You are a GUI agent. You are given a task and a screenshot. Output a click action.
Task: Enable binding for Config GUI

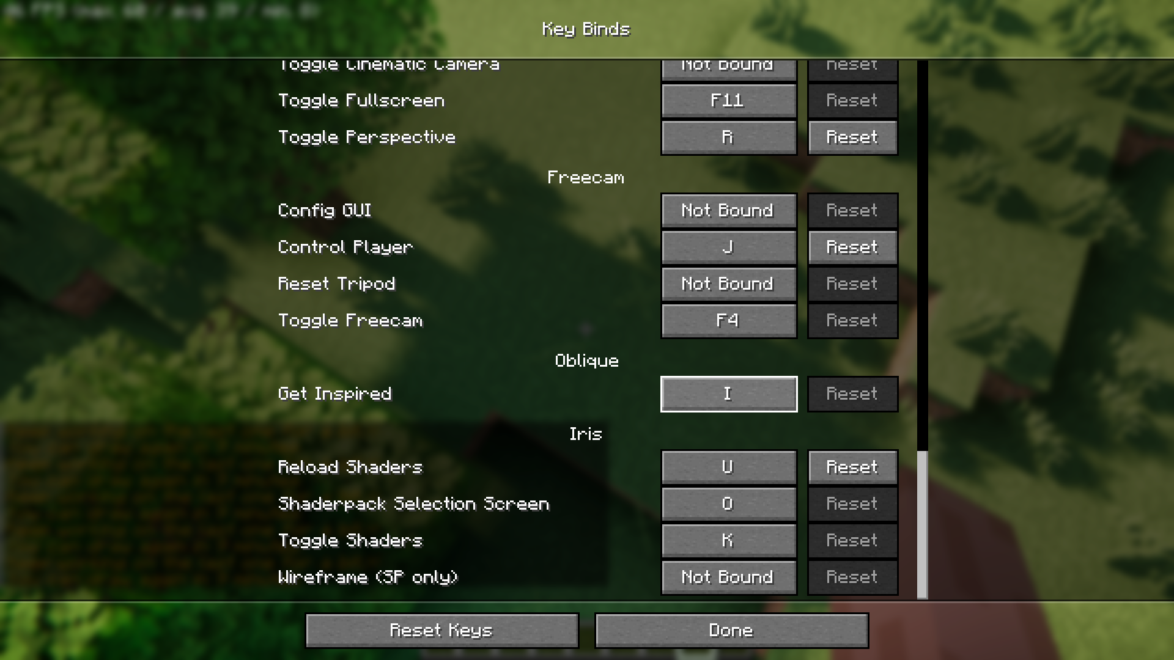tap(727, 210)
